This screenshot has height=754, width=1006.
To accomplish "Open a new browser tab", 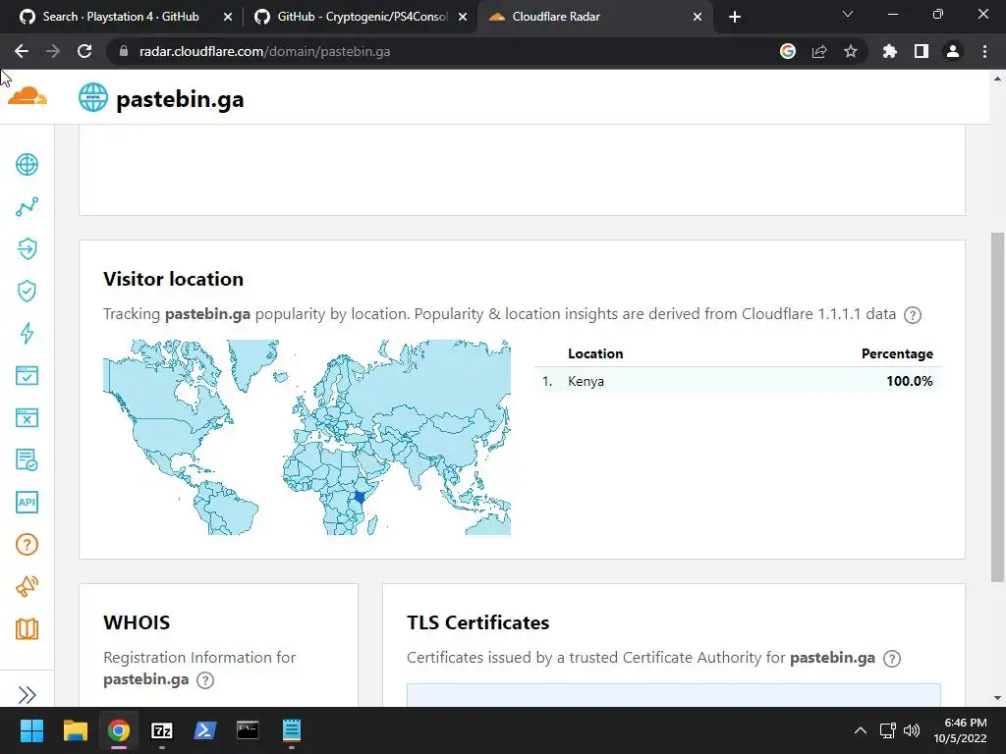I will [x=735, y=17].
